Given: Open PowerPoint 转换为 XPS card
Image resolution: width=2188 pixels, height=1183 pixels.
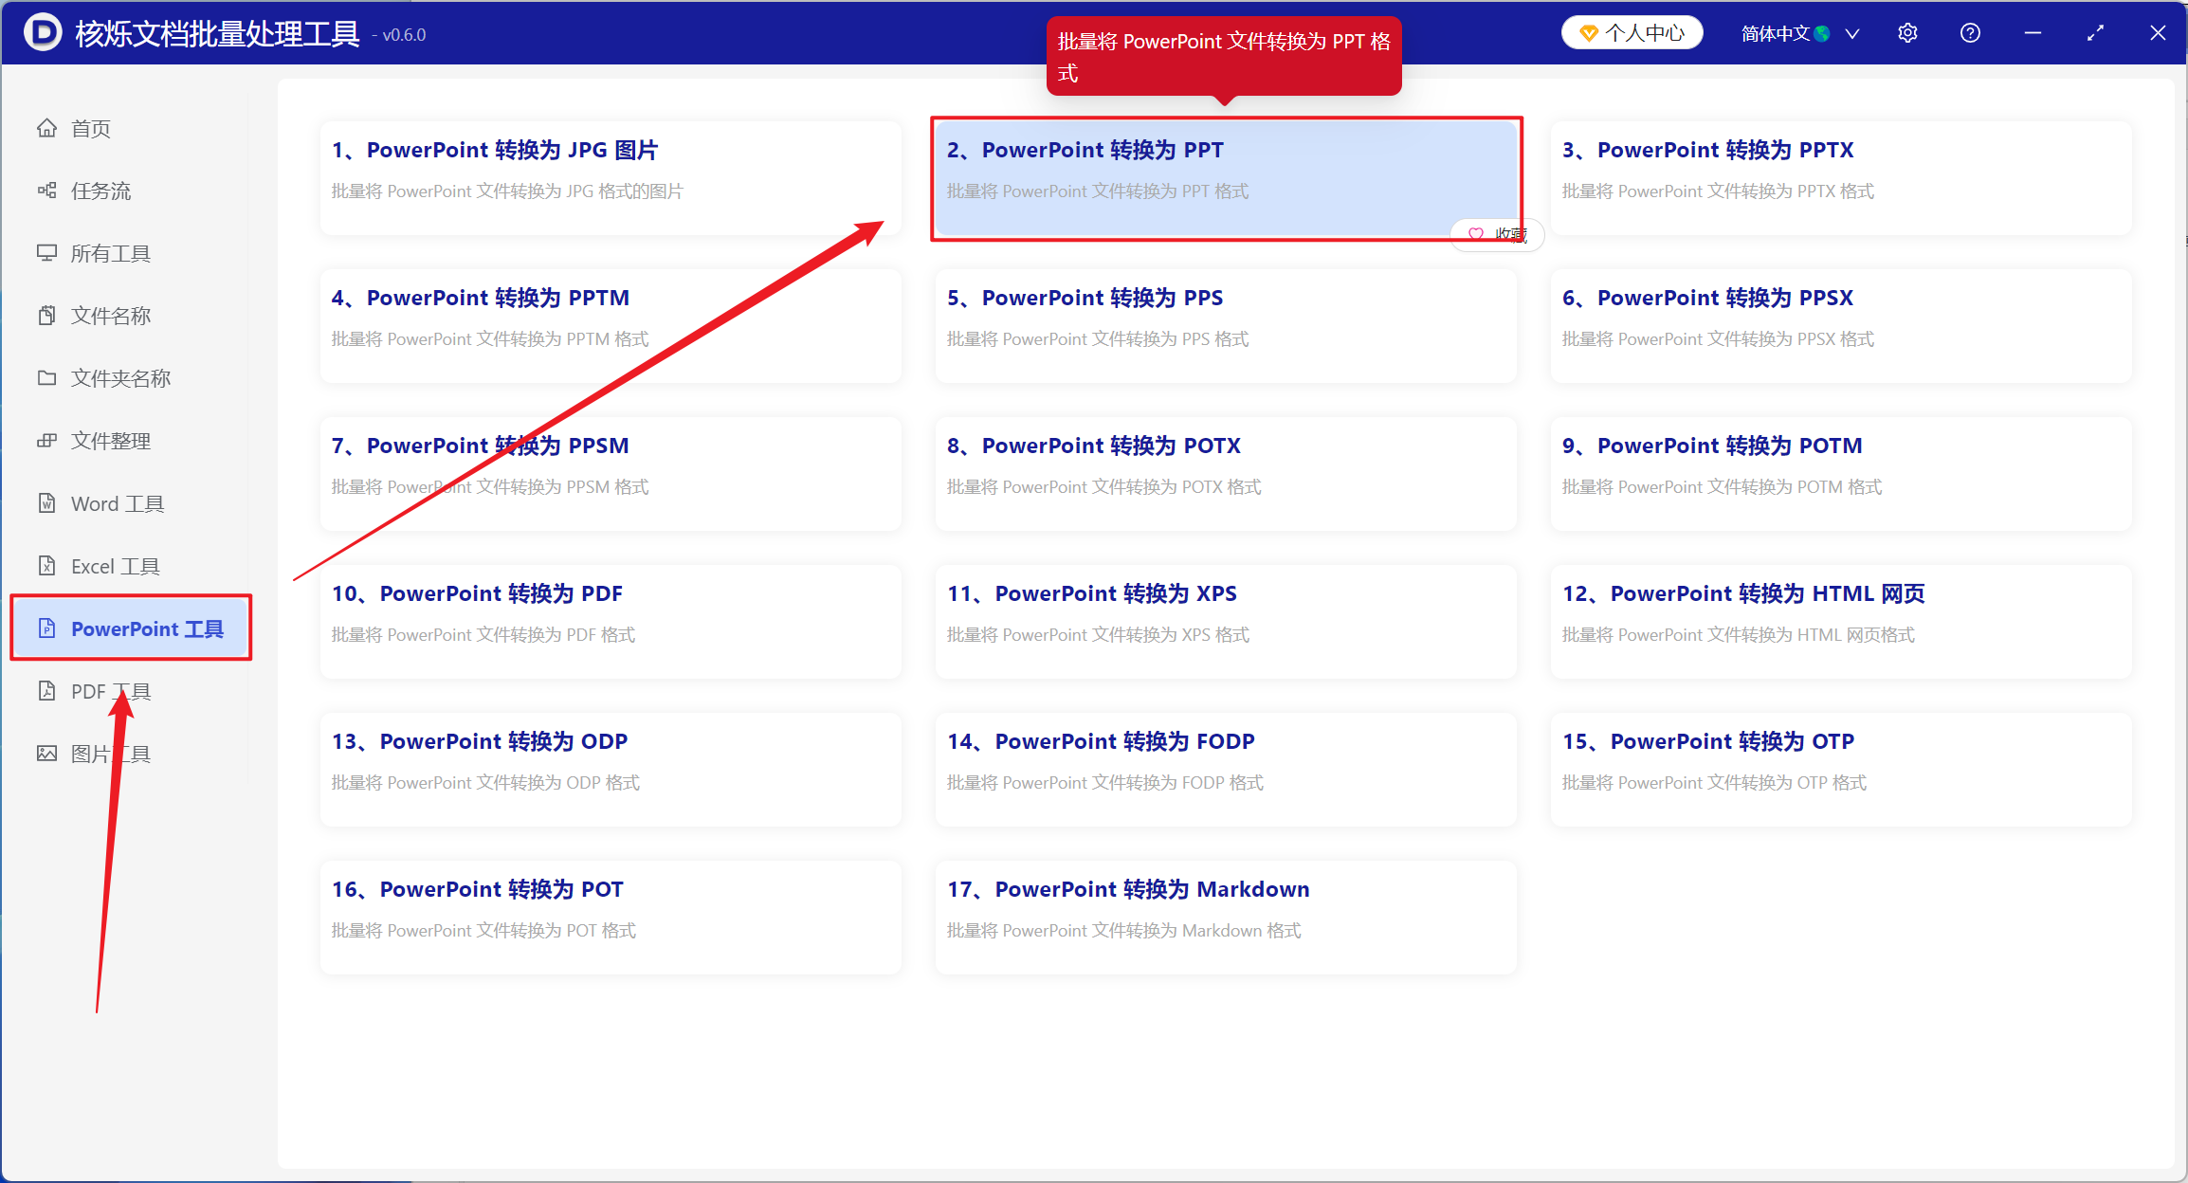Looking at the screenshot, I should click(x=1226, y=622).
